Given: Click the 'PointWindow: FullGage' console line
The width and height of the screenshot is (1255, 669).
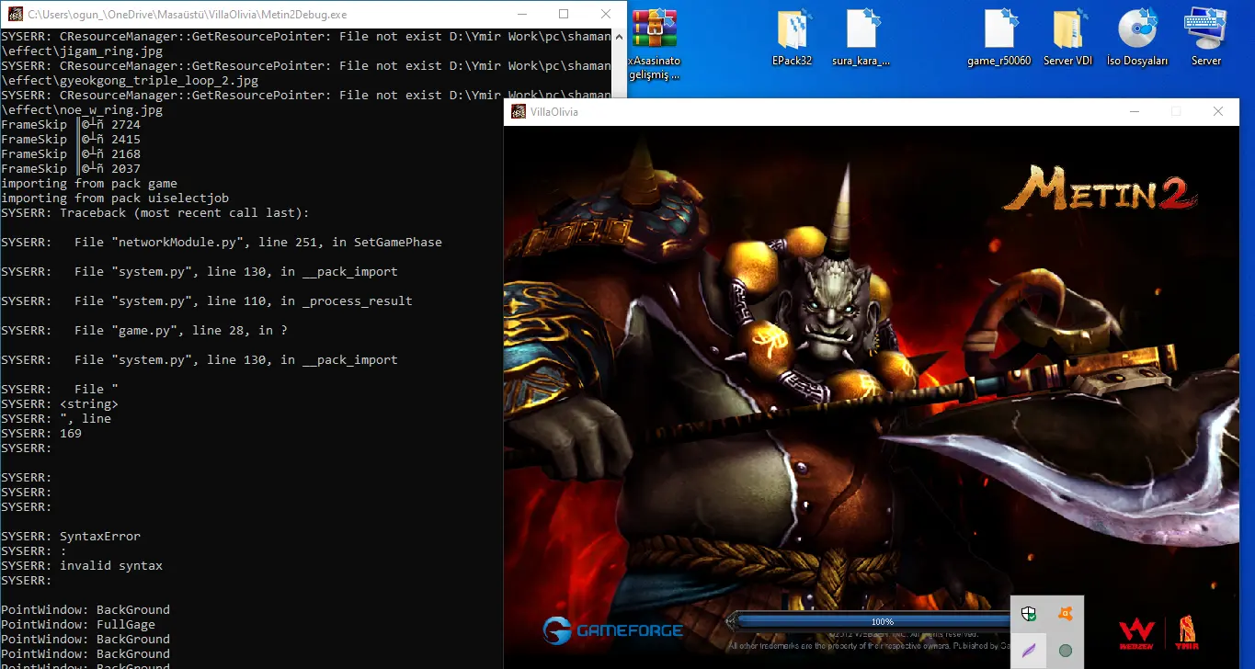Looking at the screenshot, I should click(x=78, y=625).
